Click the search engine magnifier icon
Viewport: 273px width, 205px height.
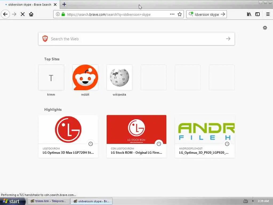191,14
